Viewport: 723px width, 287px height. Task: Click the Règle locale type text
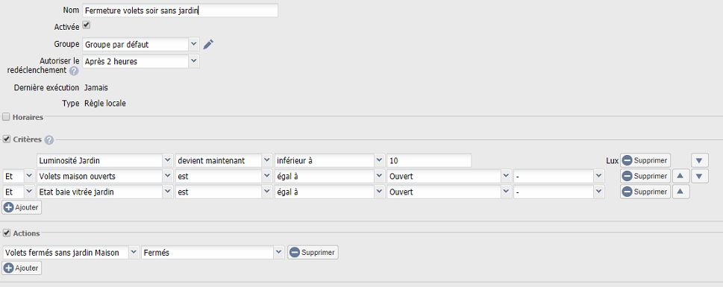[105, 104]
